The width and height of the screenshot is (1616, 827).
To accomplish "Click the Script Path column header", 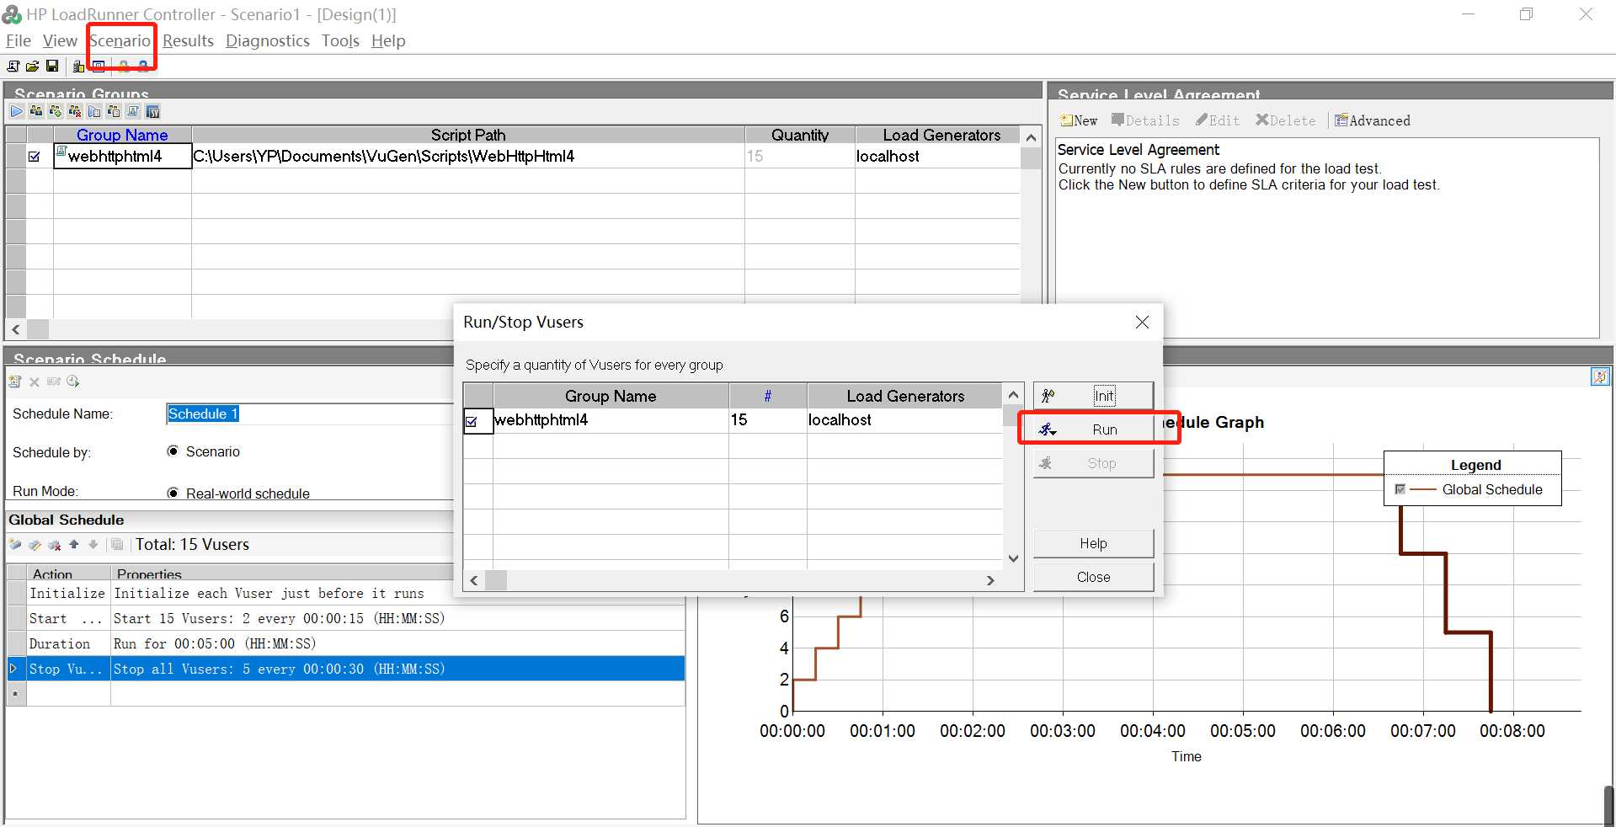I will pos(468,135).
